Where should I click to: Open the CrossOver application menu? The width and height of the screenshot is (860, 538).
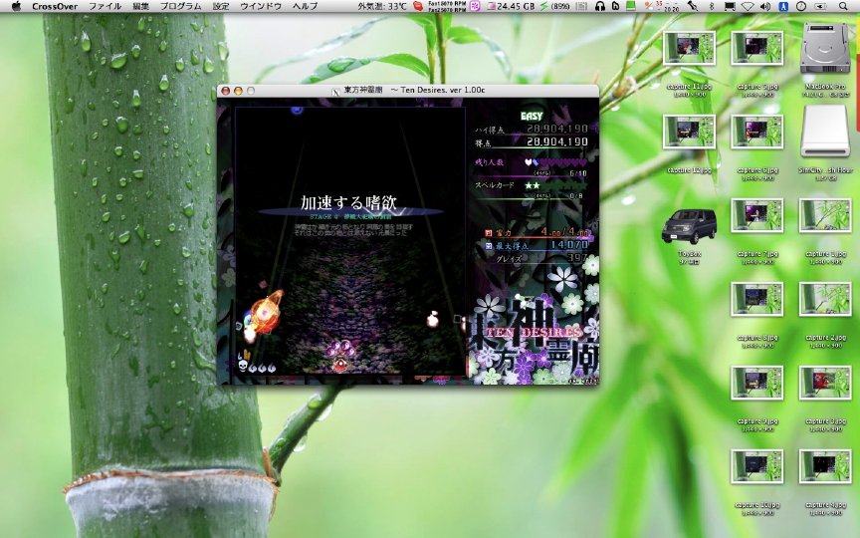[55, 6]
